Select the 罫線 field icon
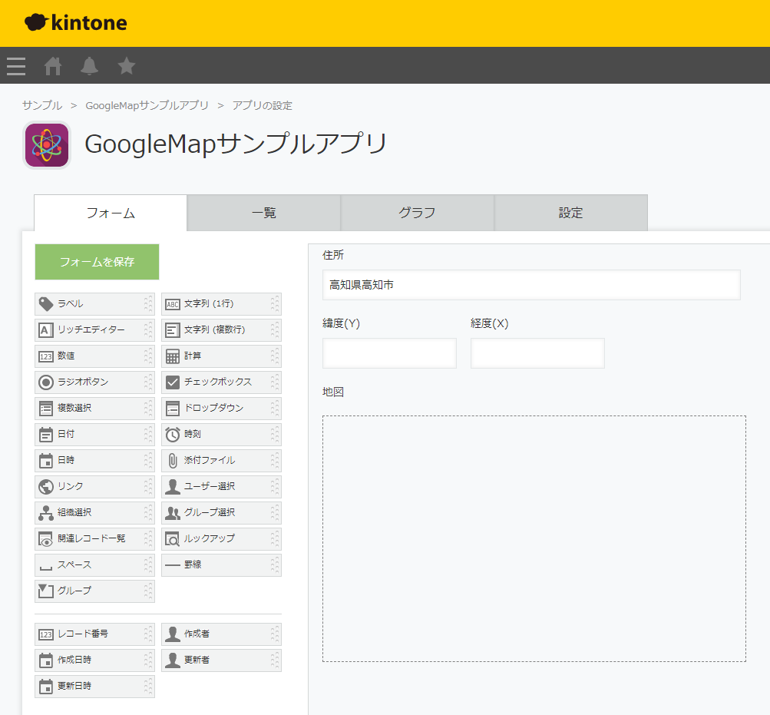This screenshot has height=715, width=770. pos(173,564)
